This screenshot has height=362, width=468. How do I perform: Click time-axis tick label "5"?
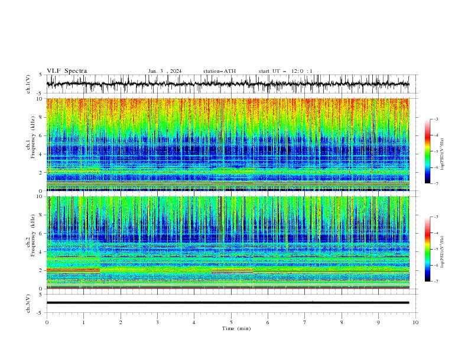click(231, 322)
